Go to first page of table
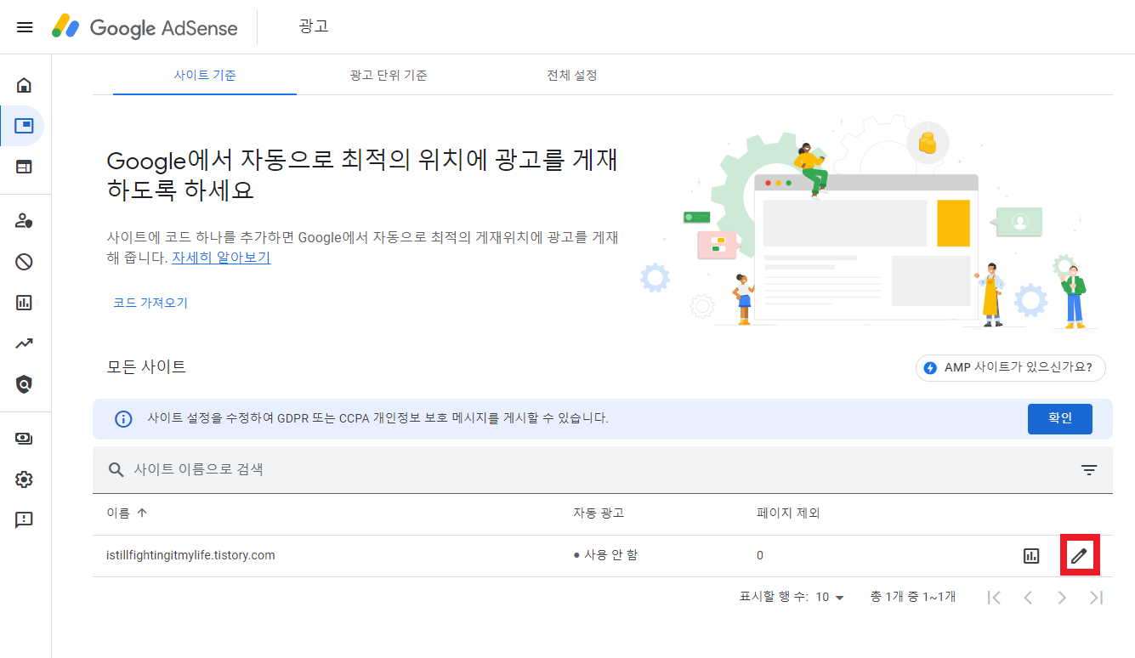 click(994, 597)
